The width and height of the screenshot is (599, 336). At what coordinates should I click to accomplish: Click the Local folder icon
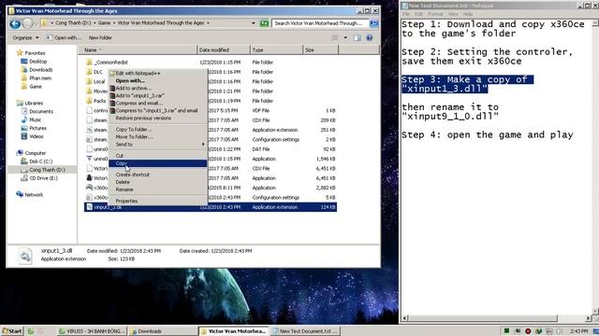click(x=89, y=81)
